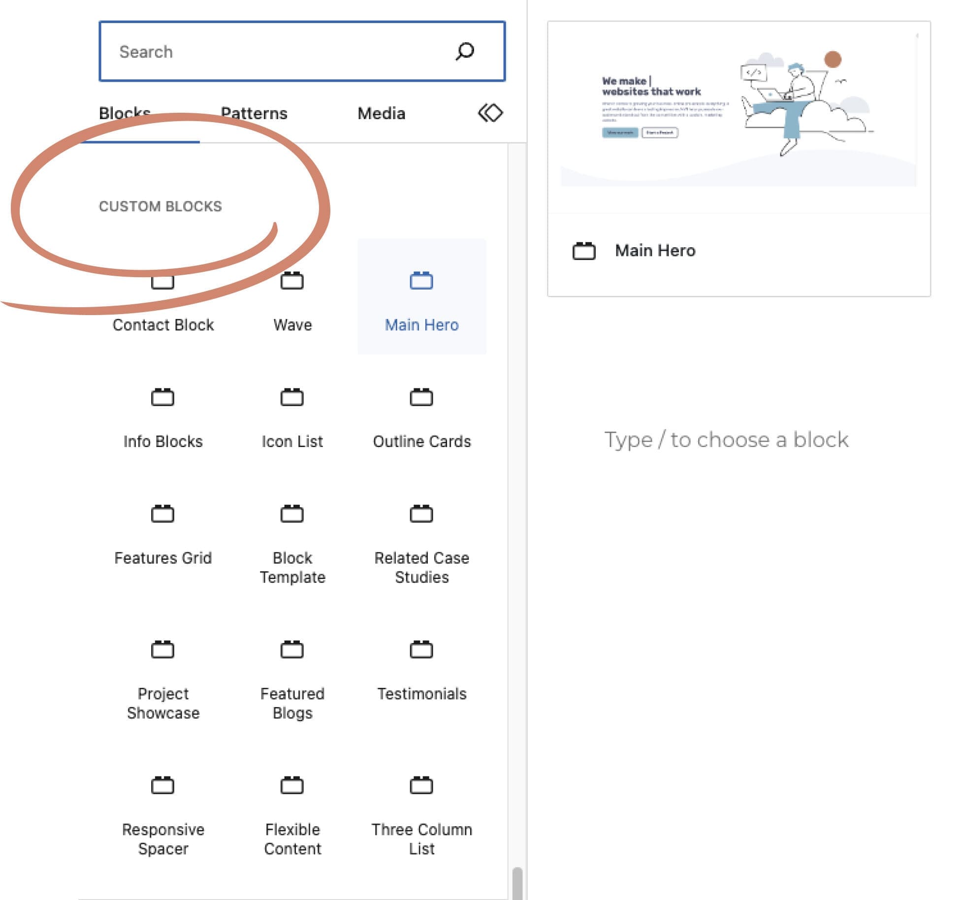Insert the Icon List block icon
The image size is (967, 900).
click(x=292, y=397)
